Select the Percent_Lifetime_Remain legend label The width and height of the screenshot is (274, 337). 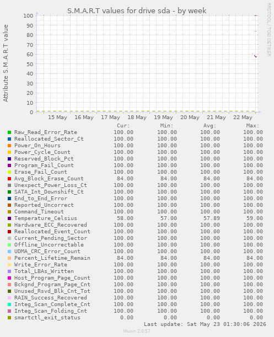[52, 258]
